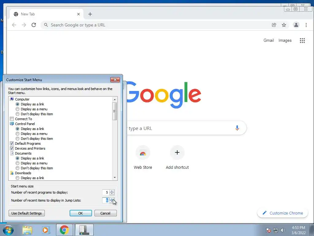The image size is (314, 236).
Task: Select the New Tab tab
Action: pos(47,14)
